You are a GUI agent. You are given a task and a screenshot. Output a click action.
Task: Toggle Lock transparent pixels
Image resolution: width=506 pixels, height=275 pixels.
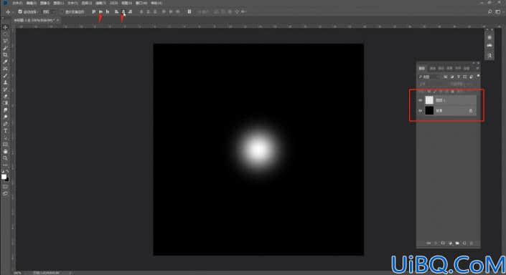(429, 92)
